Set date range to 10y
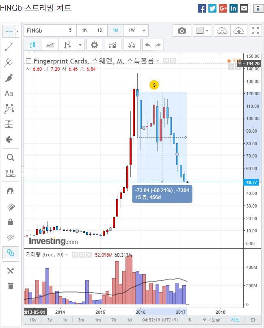Image resolution: width=264 pixels, height=328 pixels. (33, 320)
